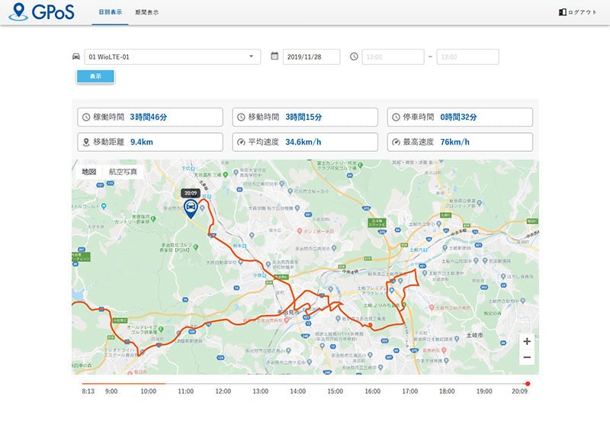Click the 8:13 timeline start label
The width and height of the screenshot is (610, 435).
(x=88, y=391)
